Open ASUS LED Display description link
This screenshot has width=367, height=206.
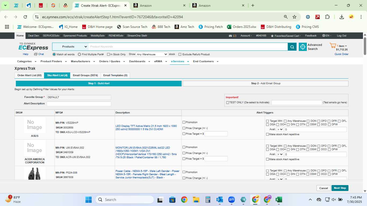point(146,128)
